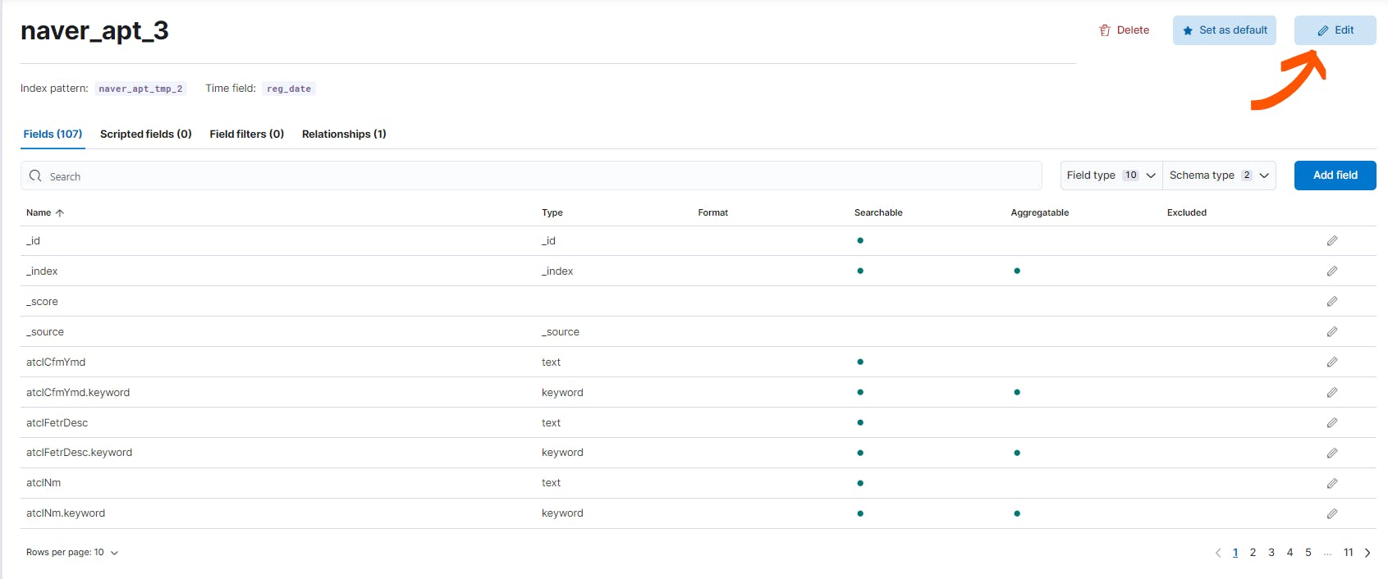Viewport: 1388px width, 579px height.
Task: Go to page 2 of fields
Action: coord(1253,553)
